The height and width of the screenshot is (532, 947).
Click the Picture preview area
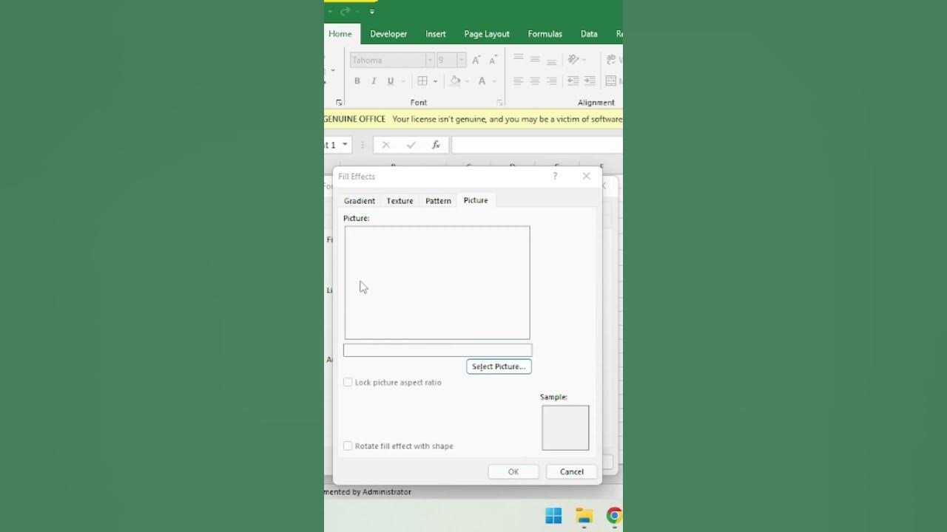point(437,283)
